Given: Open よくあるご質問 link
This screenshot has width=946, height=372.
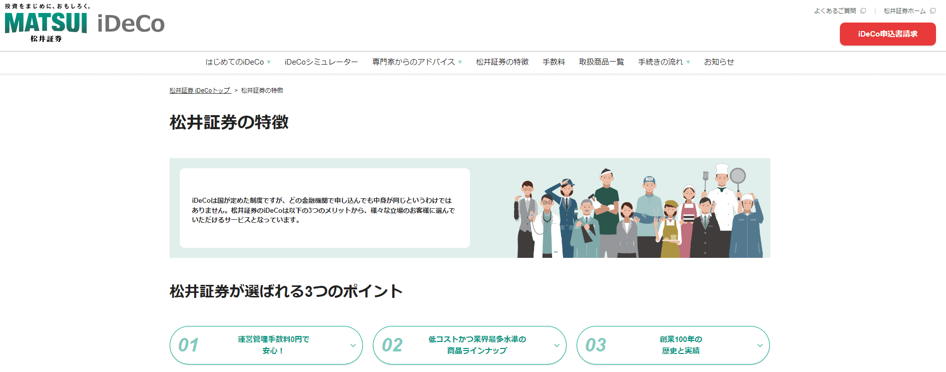Looking at the screenshot, I should pos(835,11).
